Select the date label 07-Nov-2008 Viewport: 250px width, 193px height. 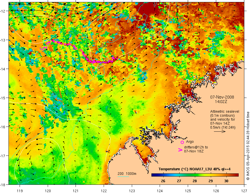tap(222, 97)
